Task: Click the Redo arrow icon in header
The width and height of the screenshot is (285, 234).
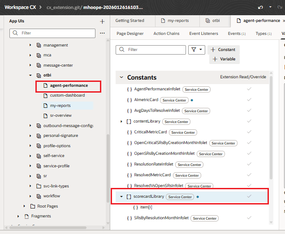Action: pos(280,7)
